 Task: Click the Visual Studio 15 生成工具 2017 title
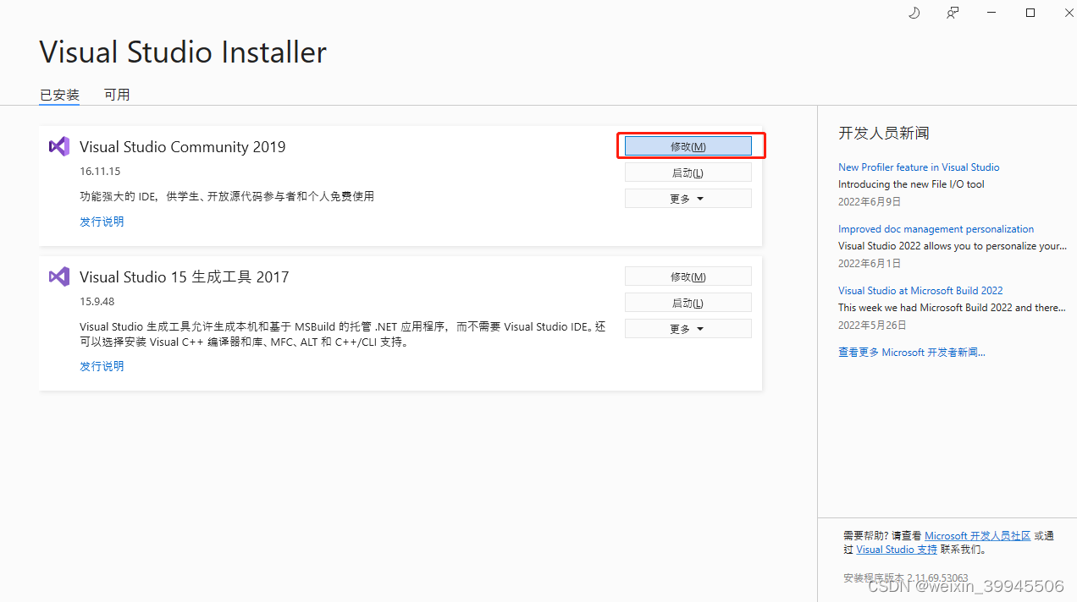click(185, 276)
